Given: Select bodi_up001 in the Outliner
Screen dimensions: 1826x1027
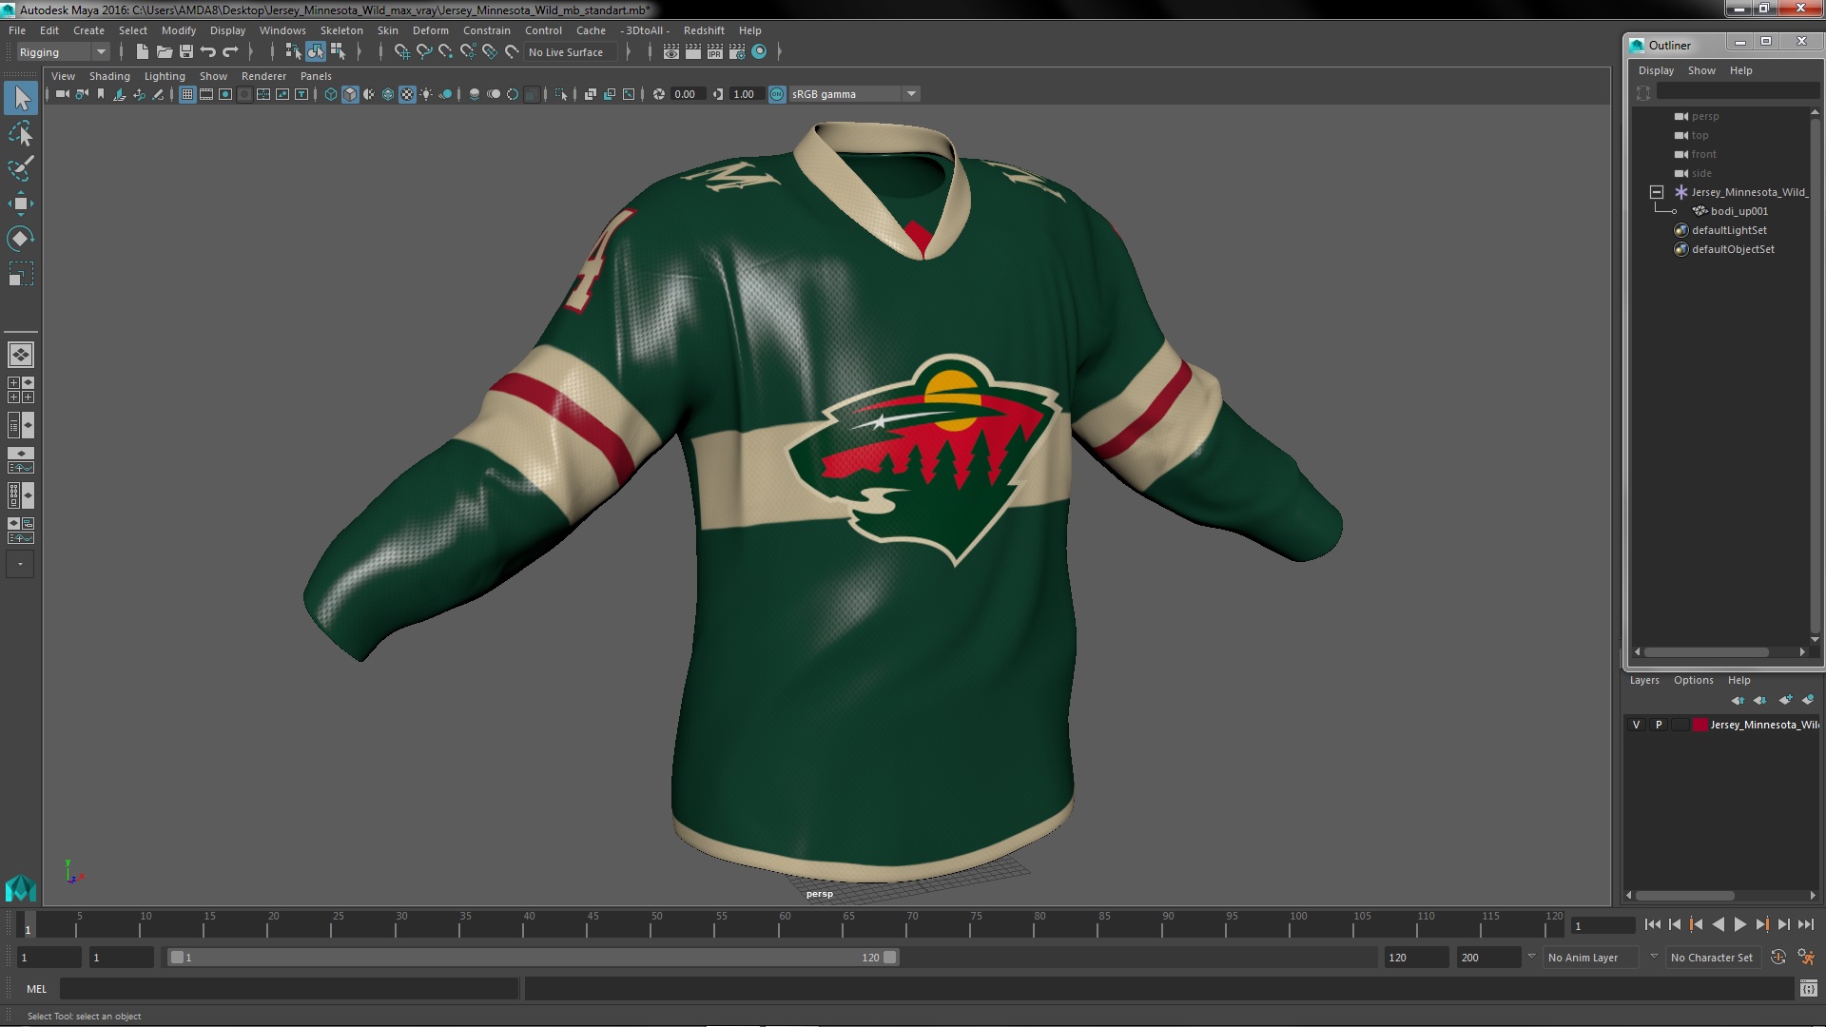Looking at the screenshot, I should (1739, 211).
